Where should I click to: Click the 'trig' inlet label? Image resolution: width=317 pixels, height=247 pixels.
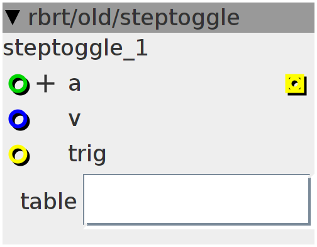click(87, 154)
